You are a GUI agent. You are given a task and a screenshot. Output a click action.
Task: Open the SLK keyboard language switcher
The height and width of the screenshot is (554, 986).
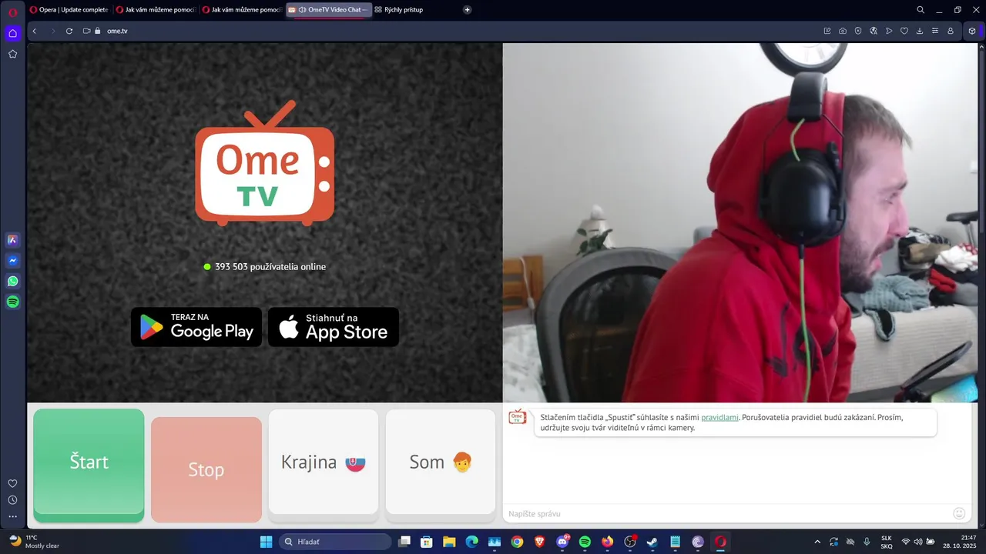[x=887, y=542]
